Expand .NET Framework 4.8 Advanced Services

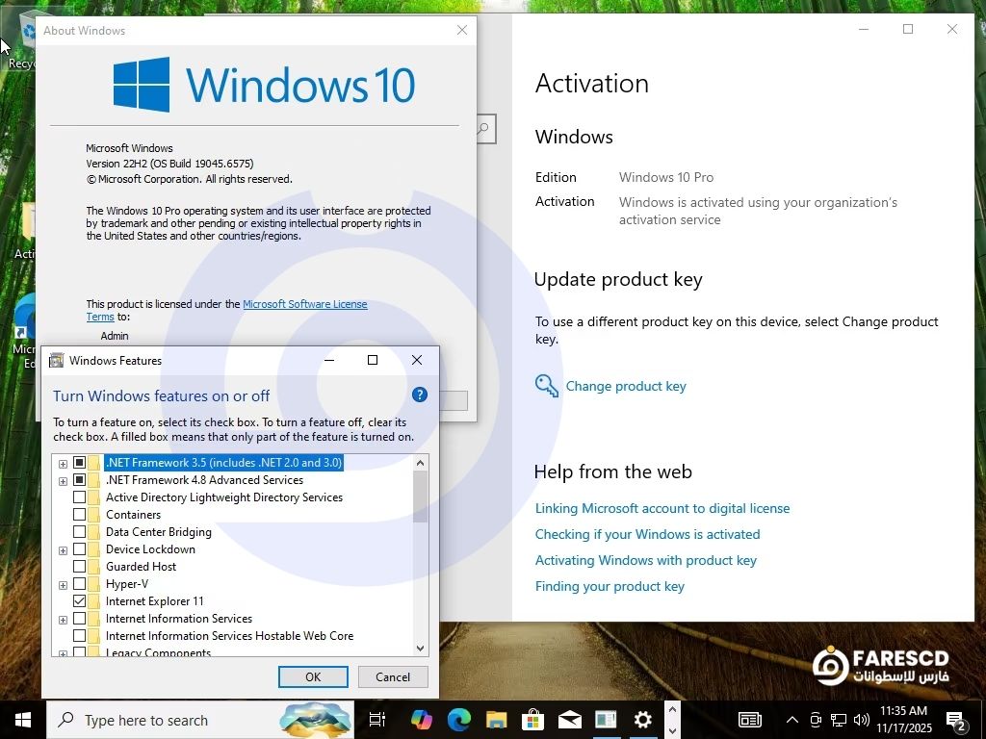(63, 481)
